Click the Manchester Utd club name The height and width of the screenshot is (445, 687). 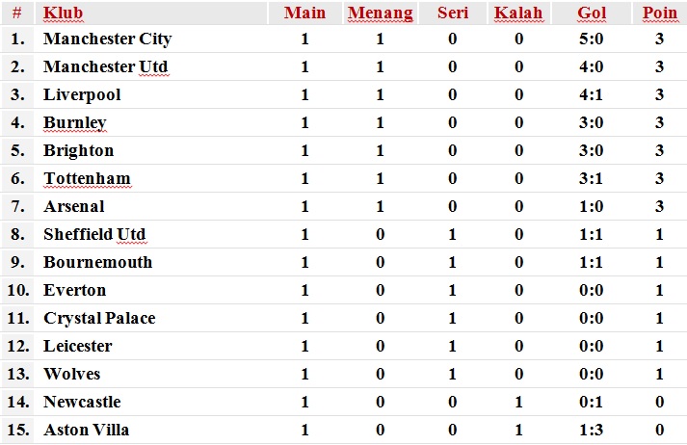click(106, 67)
